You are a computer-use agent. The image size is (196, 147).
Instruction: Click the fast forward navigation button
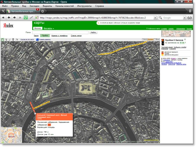(x=20, y=18)
